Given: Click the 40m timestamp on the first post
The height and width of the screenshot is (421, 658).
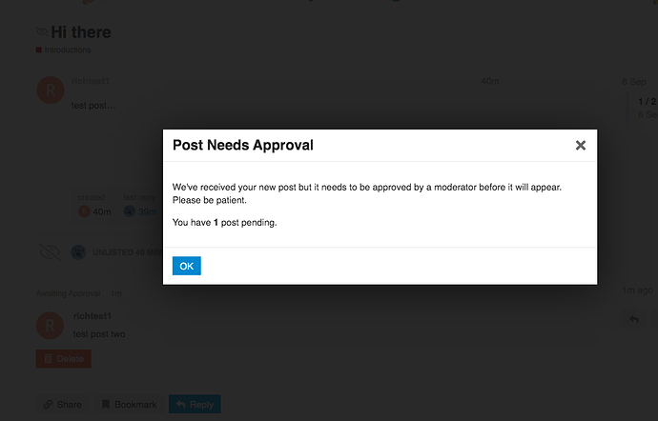Looking at the screenshot, I should click(x=490, y=81).
